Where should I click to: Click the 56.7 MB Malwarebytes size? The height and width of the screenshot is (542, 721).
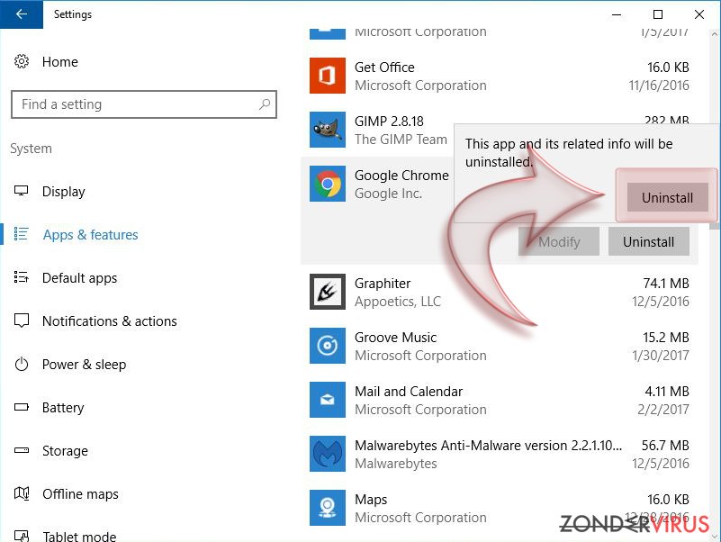665,446
